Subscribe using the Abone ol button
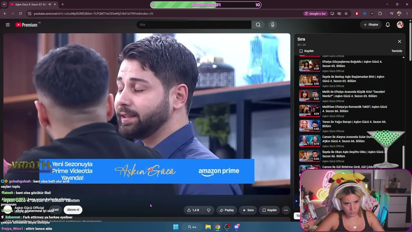Image resolution: width=412 pixels, height=232 pixels. point(73,210)
